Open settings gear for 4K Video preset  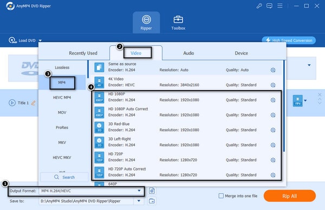click(273, 85)
